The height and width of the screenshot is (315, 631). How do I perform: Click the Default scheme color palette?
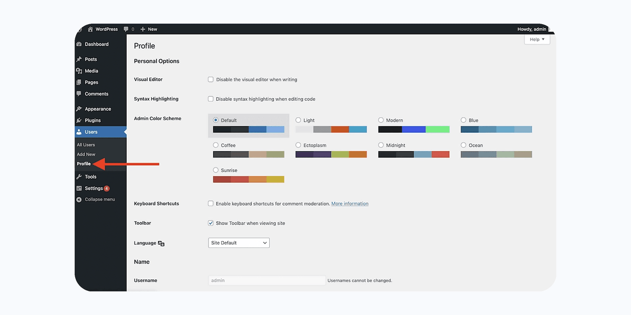(249, 129)
